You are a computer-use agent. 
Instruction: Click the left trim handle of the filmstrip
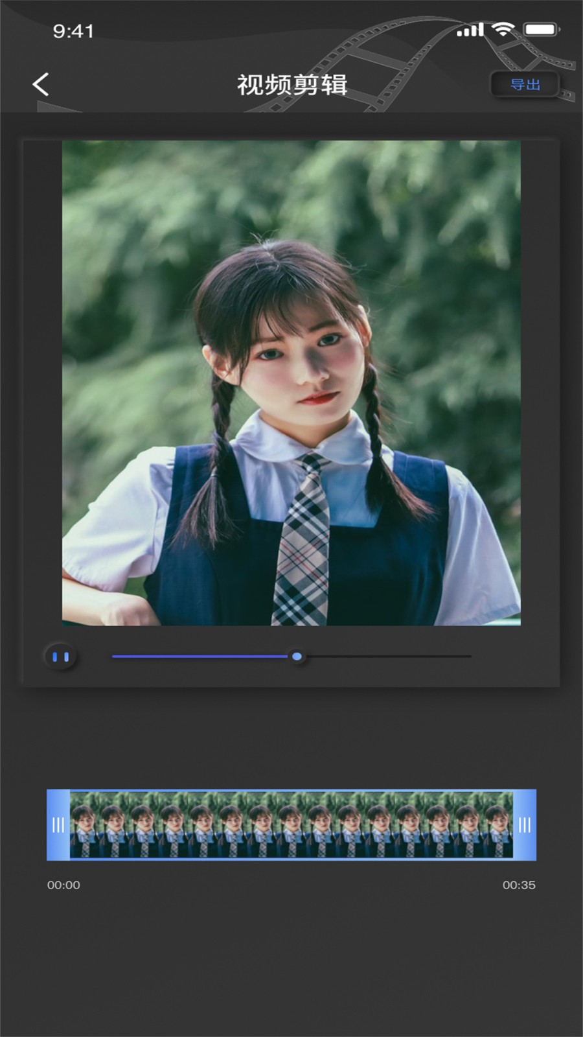58,824
